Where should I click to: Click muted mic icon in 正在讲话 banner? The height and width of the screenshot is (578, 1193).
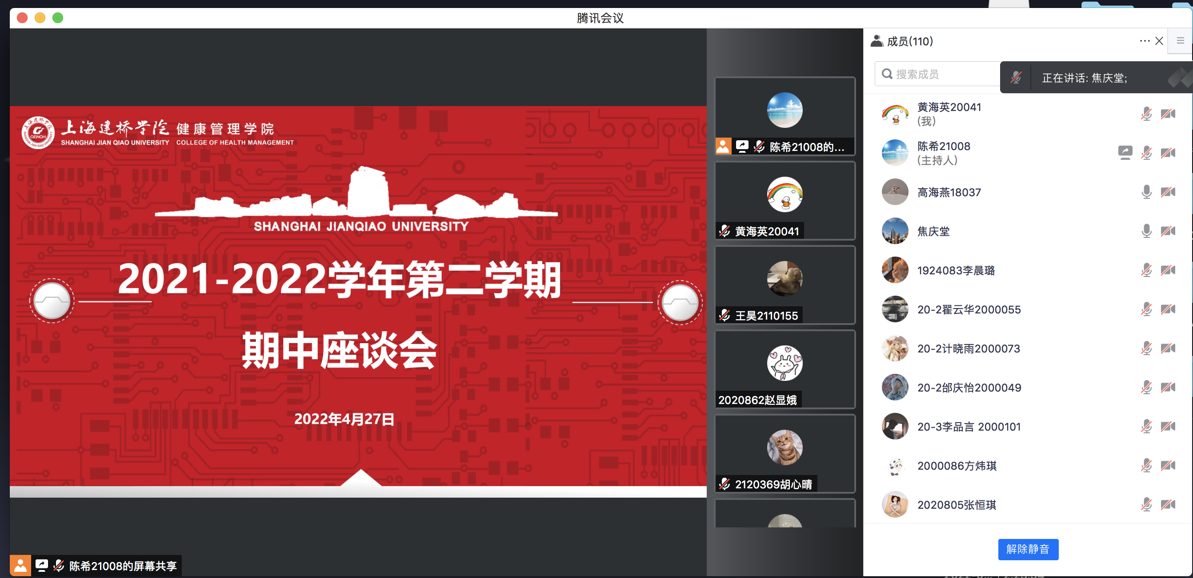[1016, 78]
